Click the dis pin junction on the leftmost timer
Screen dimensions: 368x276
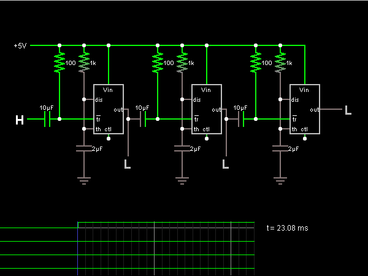[84, 99]
